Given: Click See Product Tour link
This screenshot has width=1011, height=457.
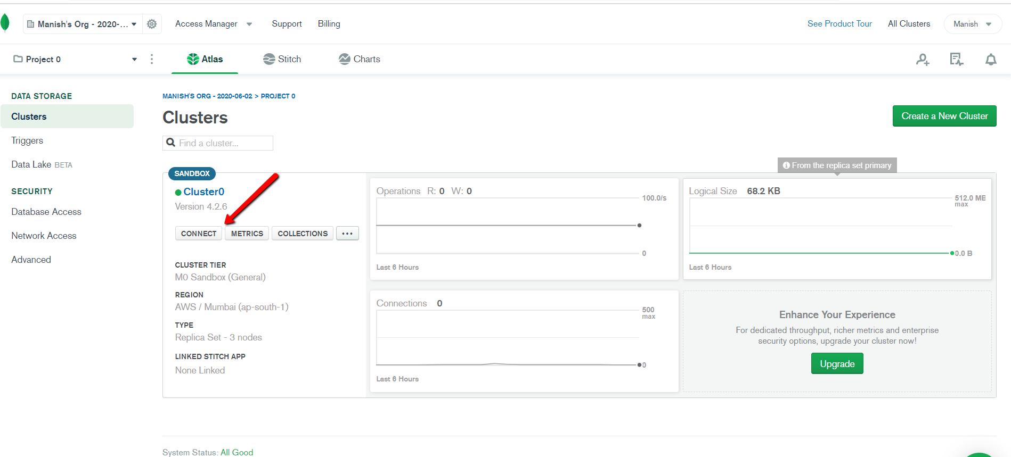Looking at the screenshot, I should 839,24.
